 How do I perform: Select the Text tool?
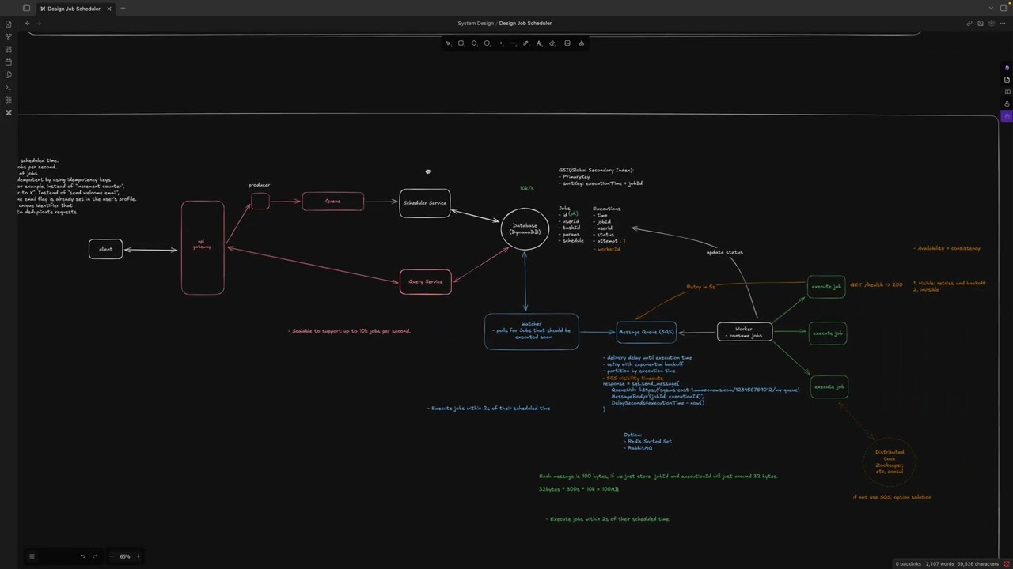[x=539, y=43]
